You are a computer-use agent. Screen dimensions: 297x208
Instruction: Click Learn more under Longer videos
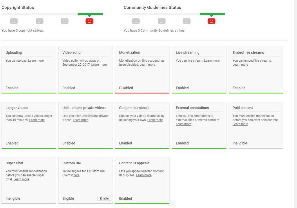37,120
